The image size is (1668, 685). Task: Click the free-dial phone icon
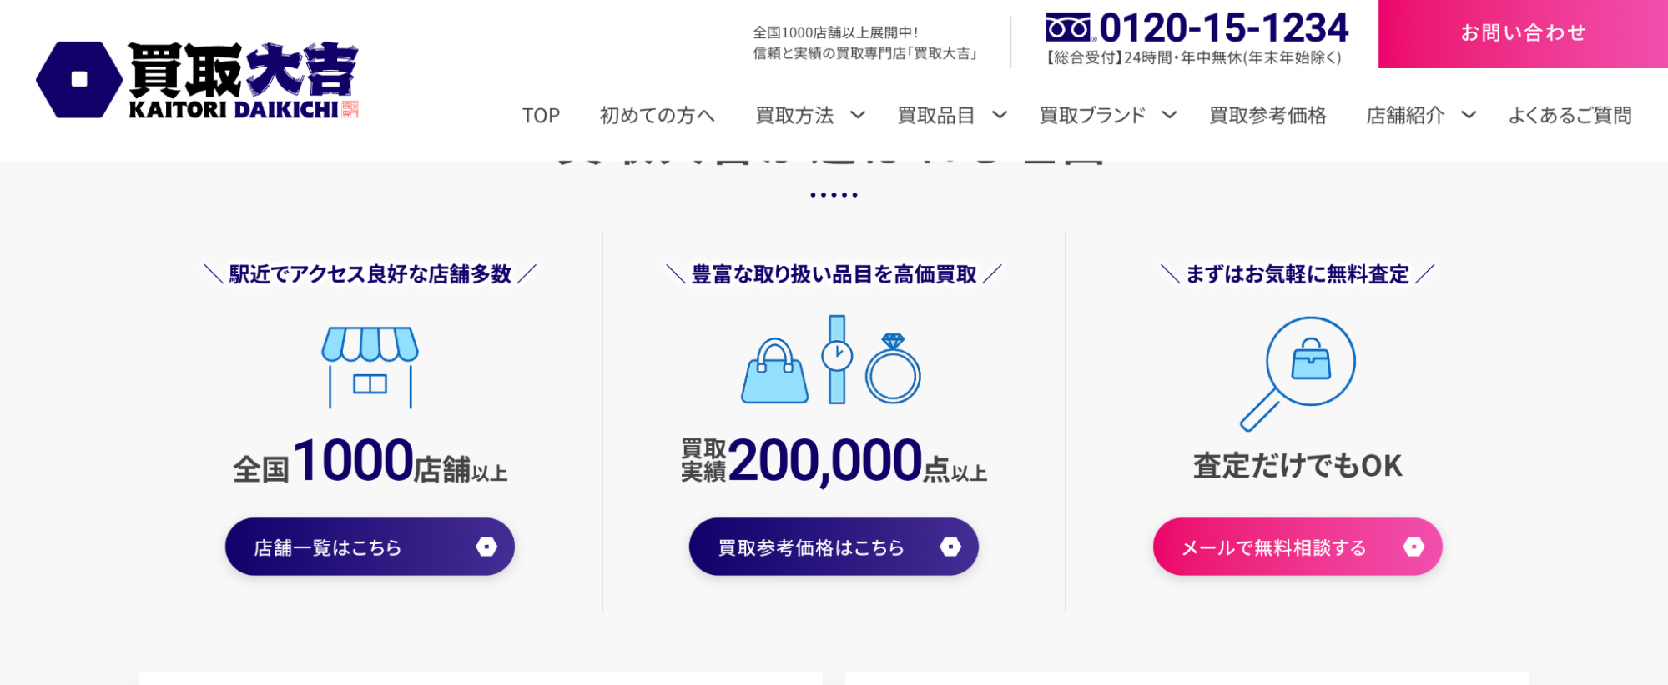click(1068, 28)
